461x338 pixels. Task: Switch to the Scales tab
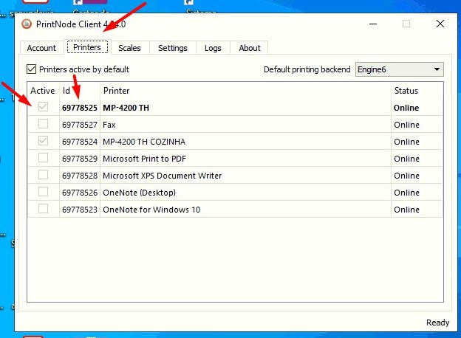pyautogui.click(x=130, y=48)
